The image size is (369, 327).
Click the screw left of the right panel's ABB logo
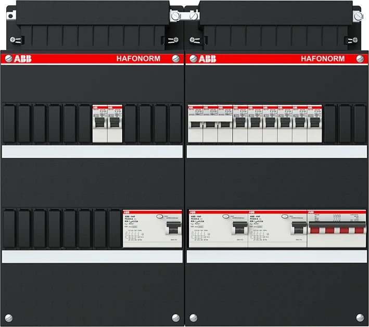193,59
